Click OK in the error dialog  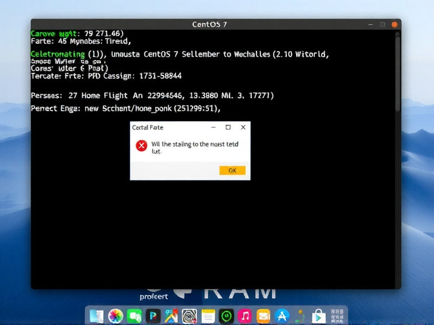tap(232, 171)
